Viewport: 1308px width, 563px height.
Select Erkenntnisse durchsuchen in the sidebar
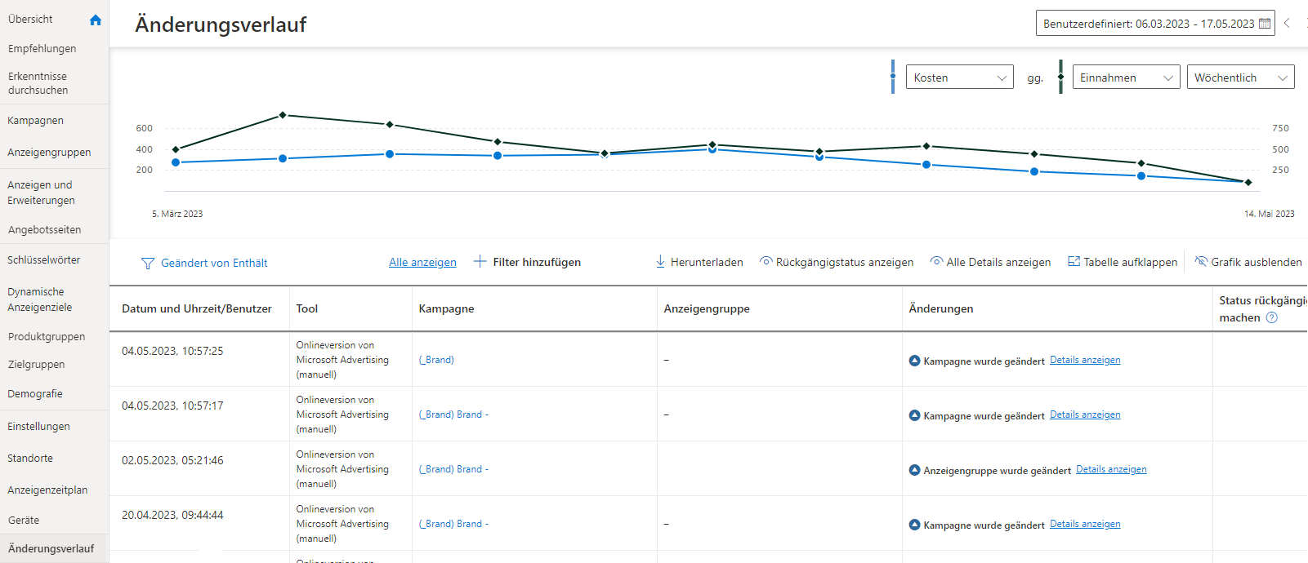point(38,83)
